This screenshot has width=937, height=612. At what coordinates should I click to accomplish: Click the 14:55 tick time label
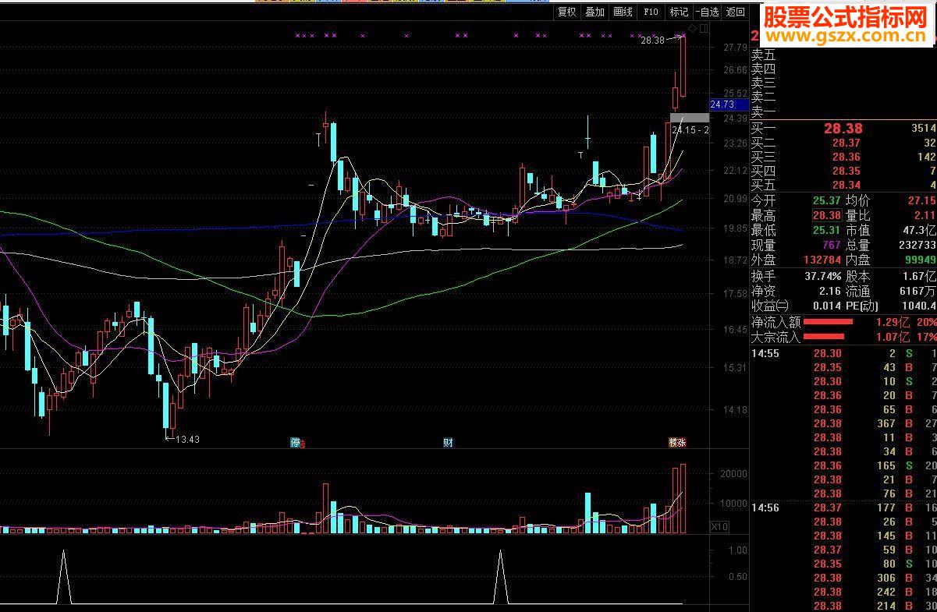(x=765, y=353)
